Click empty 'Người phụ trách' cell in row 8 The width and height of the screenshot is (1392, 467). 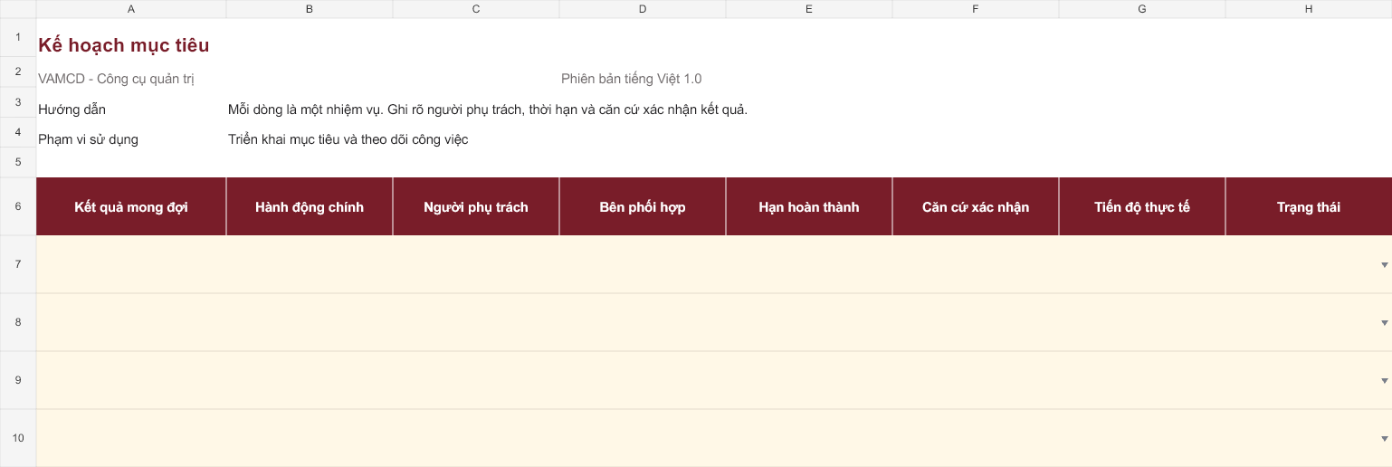(476, 322)
